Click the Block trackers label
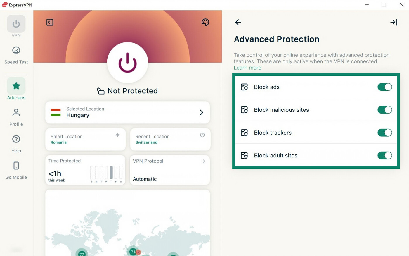Viewport: 409px width, 256px height. pos(273,133)
